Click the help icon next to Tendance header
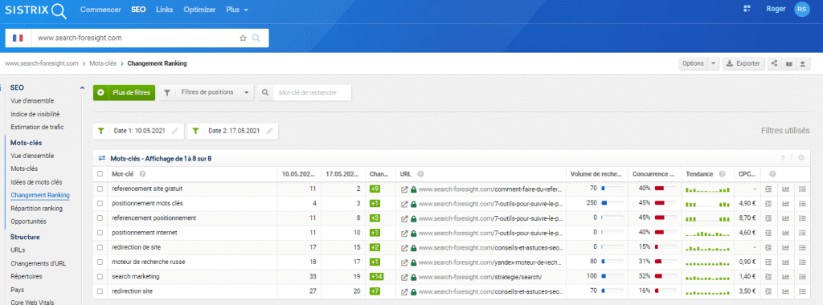This screenshot has width=823, height=305. tap(723, 174)
